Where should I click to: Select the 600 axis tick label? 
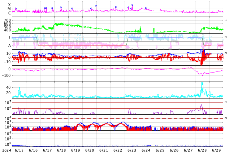click(8, 23)
